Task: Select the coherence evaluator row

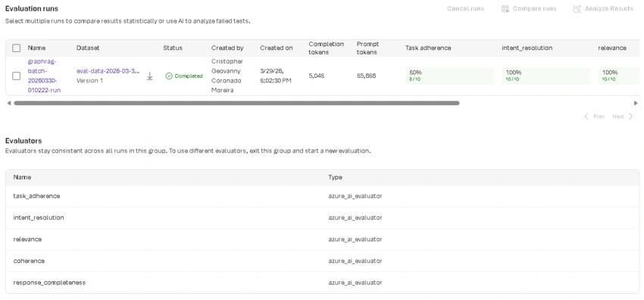Action: 323,261
